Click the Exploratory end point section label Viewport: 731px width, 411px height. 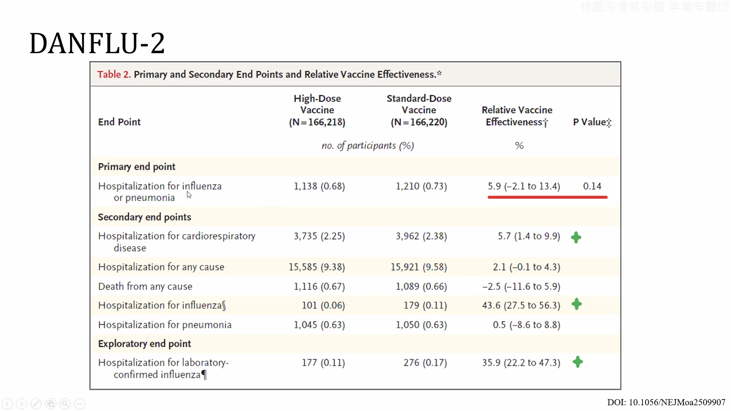[144, 344]
